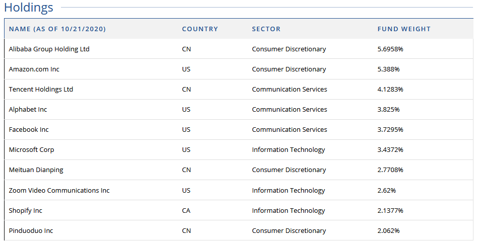Click the Alphabet Inc holding name

28,110
